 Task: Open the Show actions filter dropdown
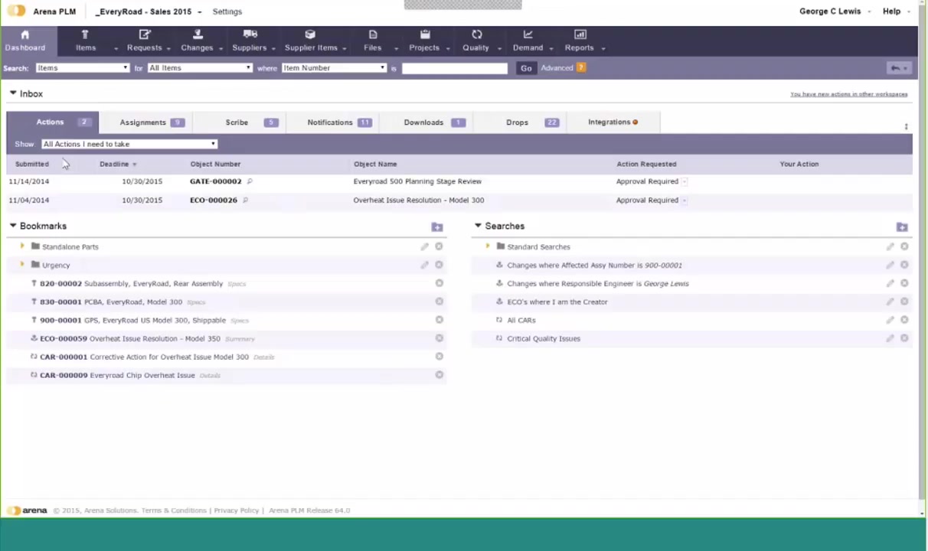pyautogui.click(x=129, y=144)
